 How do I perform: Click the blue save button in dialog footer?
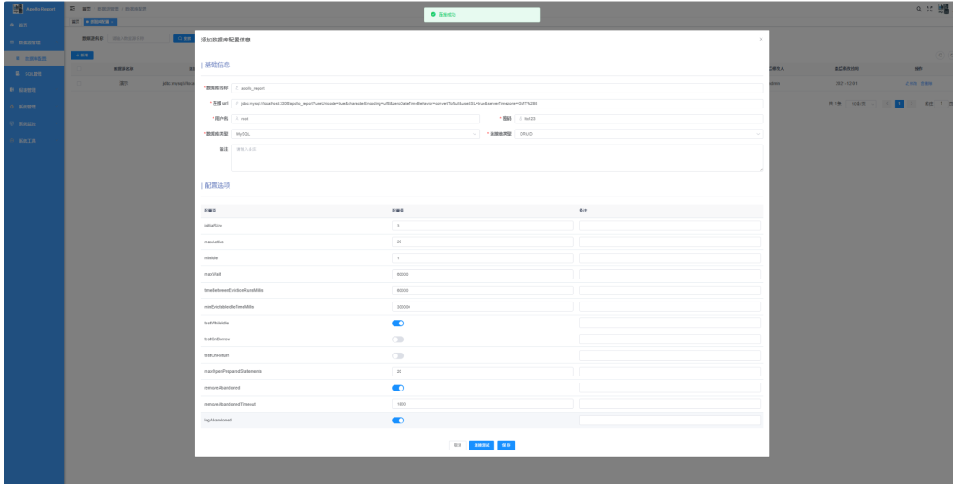tap(507, 445)
